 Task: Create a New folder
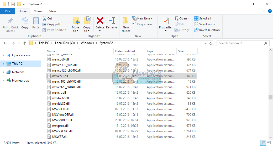tap(126, 25)
